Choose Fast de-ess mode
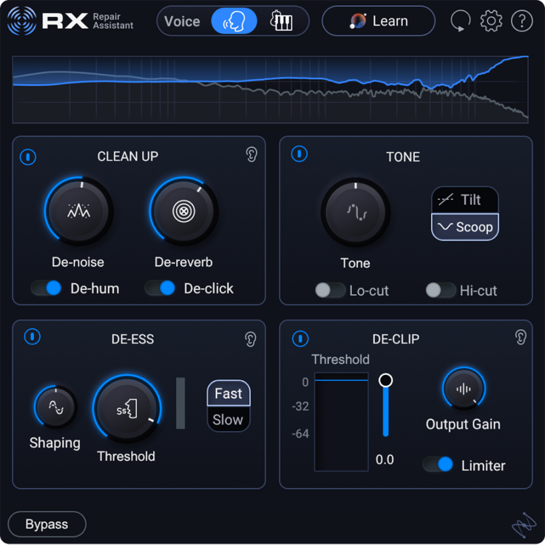The image size is (545, 545). coord(229,393)
